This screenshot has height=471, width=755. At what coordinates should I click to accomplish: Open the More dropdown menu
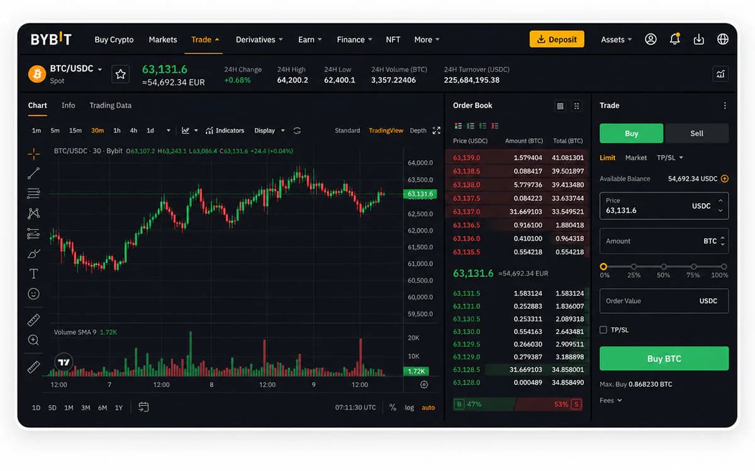(x=427, y=40)
